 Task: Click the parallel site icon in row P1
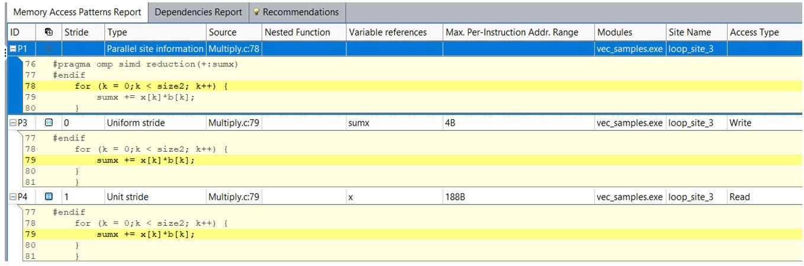tap(49, 49)
